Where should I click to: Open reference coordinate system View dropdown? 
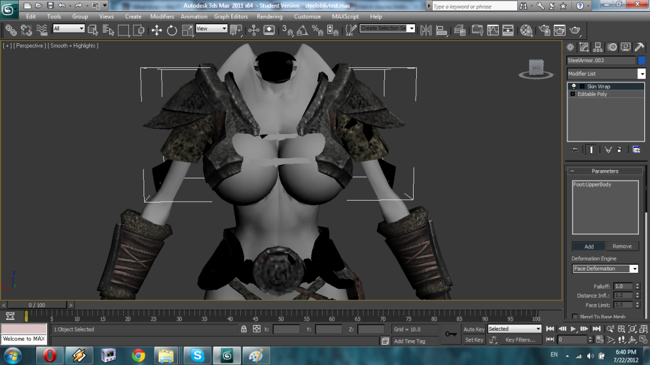click(x=212, y=29)
